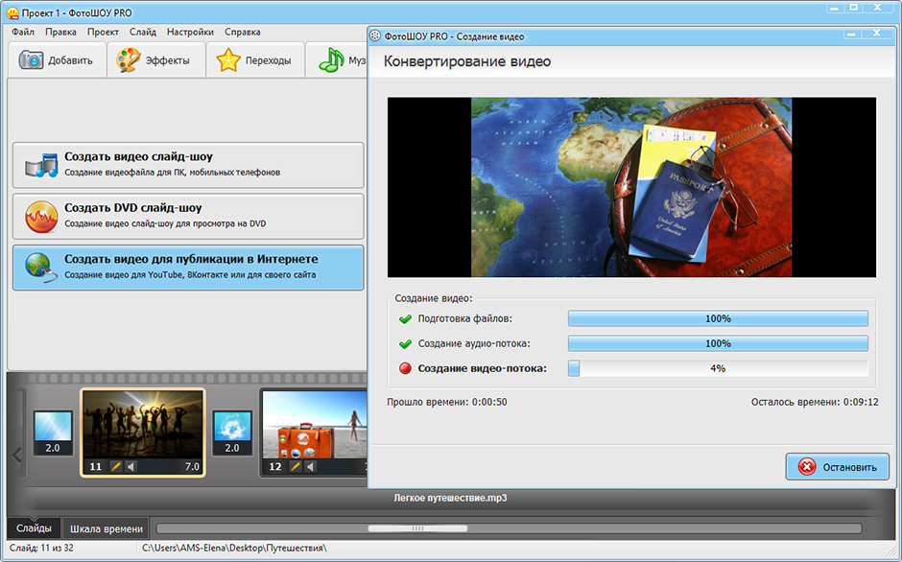This screenshot has width=902, height=562.
Task: Click the film and music icon
Action: (x=41, y=166)
